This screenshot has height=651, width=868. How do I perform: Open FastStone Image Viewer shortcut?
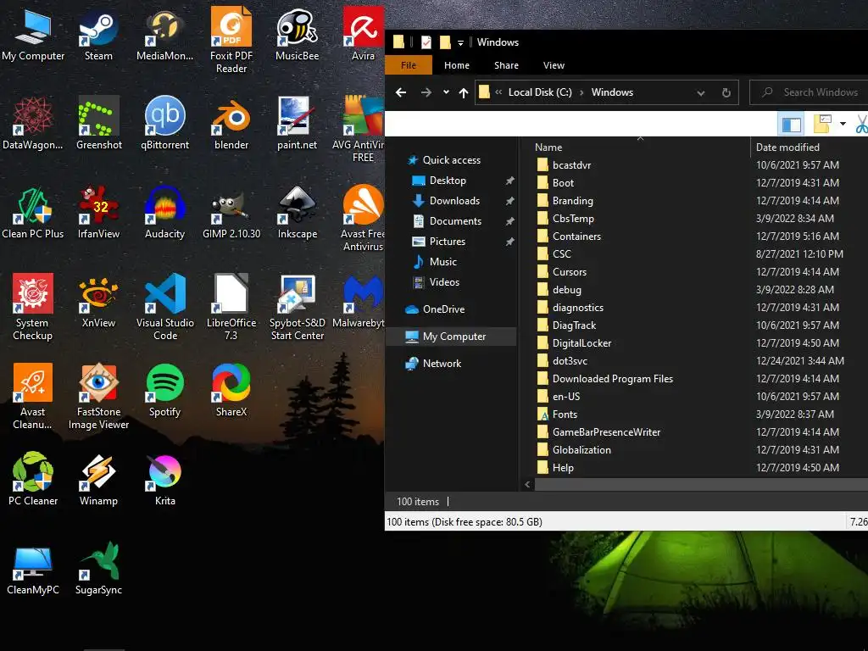(98, 397)
